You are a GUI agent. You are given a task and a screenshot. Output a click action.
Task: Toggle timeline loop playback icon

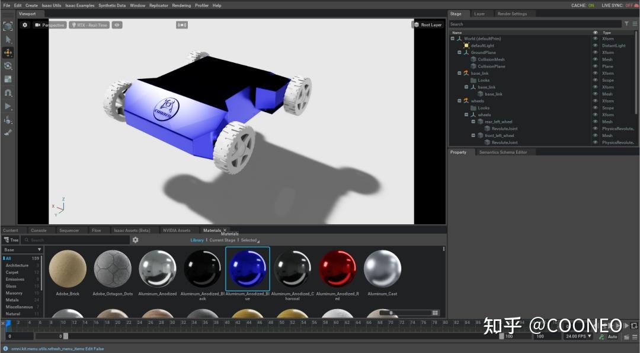coord(634,326)
